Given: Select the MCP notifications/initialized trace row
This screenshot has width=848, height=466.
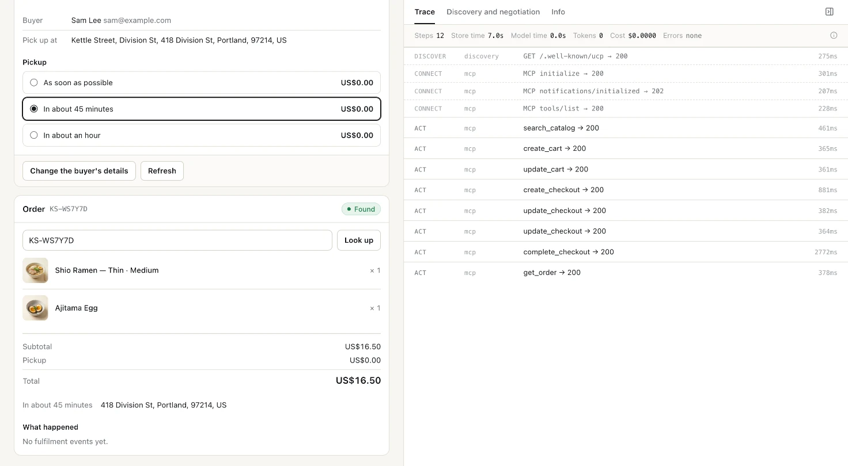Looking at the screenshot, I should [x=626, y=91].
